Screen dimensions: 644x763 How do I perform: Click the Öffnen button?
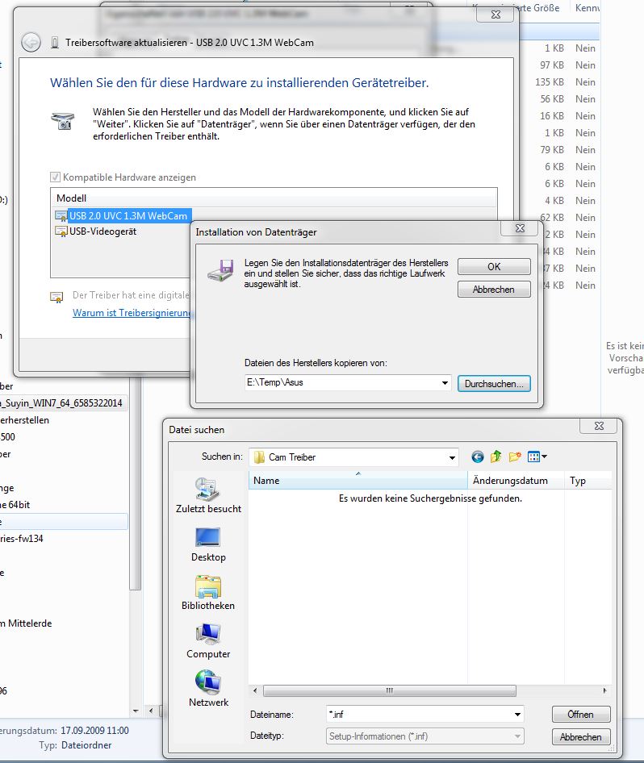click(581, 715)
